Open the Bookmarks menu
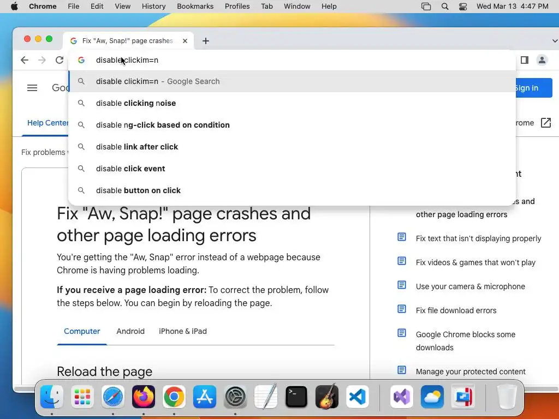The image size is (559, 419). tap(195, 7)
